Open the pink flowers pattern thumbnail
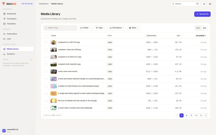The width and height of the screenshot is (216, 135). (54, 86)
